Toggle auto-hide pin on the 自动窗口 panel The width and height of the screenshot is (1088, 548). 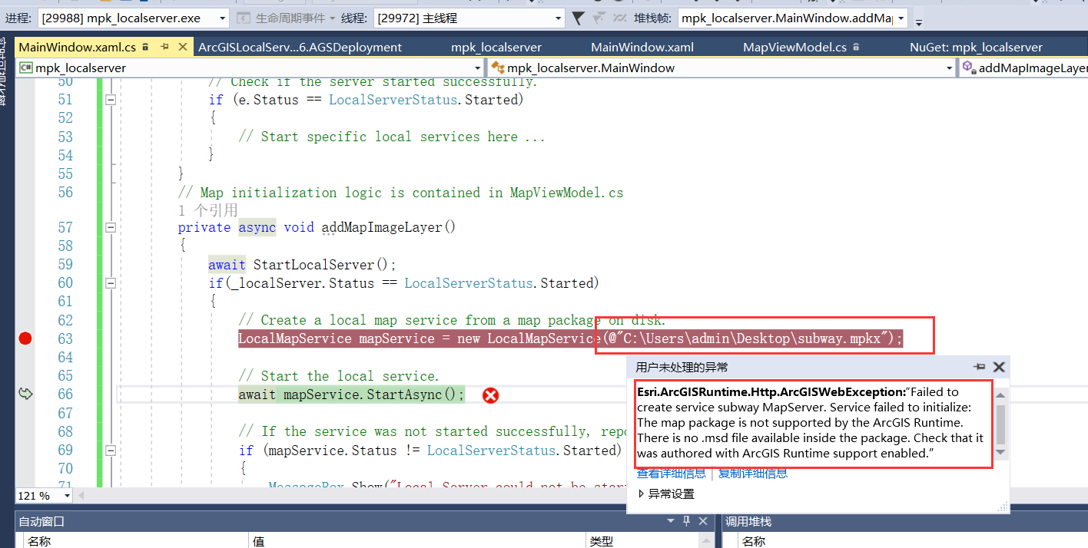pos(685,520)
